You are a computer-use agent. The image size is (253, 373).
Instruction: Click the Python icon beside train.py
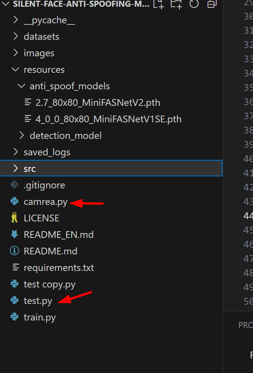tap(15, 317)
